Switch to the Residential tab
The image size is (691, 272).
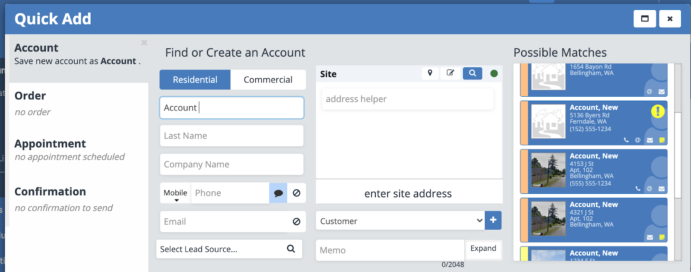tap(195, 80)
